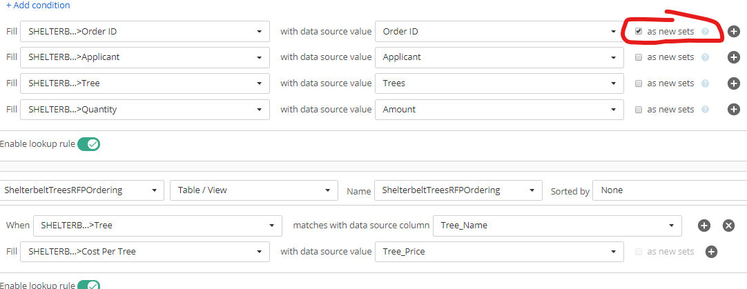The height and width of the screenshot is (289, 747).
Task: Click plus icon on Amount fill row
Action: click(x=734, y=110)
